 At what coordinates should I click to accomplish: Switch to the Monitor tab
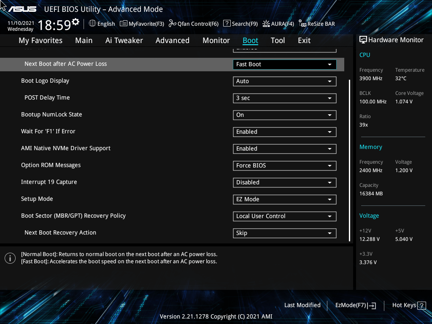click(x=216, y=40)
